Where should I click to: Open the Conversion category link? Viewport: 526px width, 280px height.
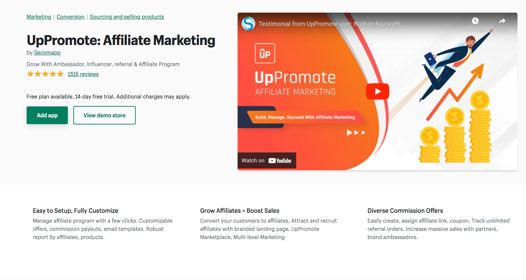71,17
